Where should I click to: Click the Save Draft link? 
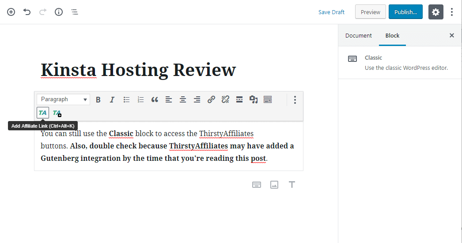pyautogui.click(x=331, y=12)
